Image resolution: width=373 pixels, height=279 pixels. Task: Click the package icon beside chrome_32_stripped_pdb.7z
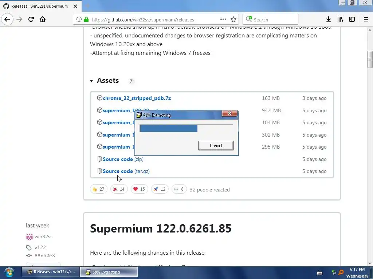[100, 98]
